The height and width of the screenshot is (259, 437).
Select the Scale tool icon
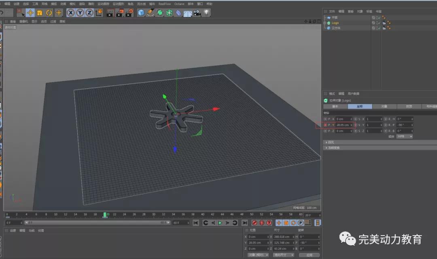tap(40, 13)
